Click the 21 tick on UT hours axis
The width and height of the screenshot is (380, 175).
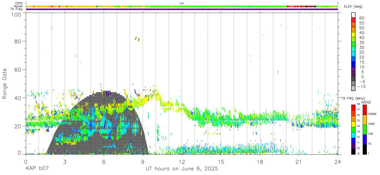[x=299, y=161]
